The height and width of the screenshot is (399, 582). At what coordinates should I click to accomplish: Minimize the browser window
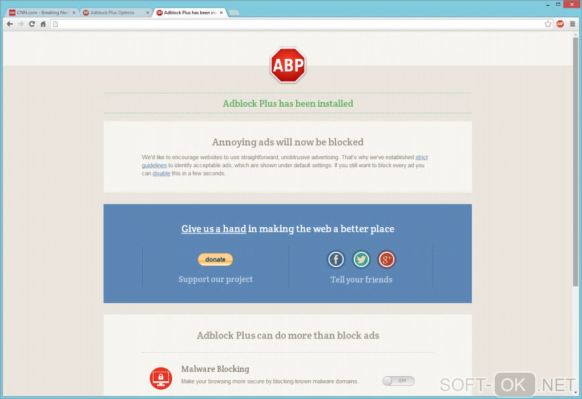[548, 5]
